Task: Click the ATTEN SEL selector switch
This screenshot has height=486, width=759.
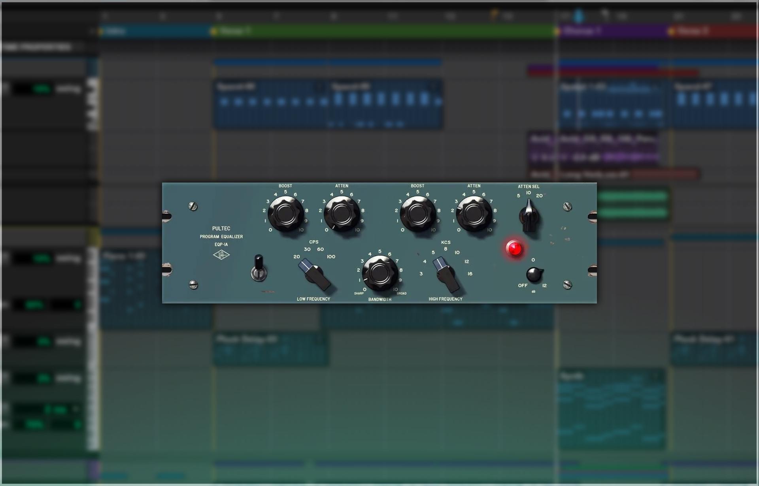Action: (529, 216)
